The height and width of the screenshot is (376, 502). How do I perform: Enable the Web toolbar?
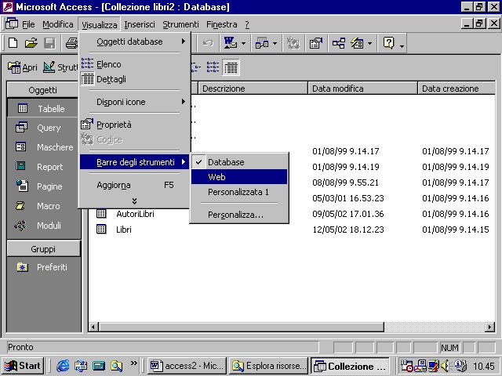239,177
